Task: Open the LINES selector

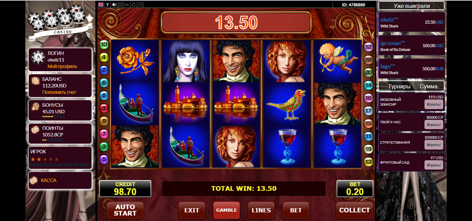Action: 261,210
